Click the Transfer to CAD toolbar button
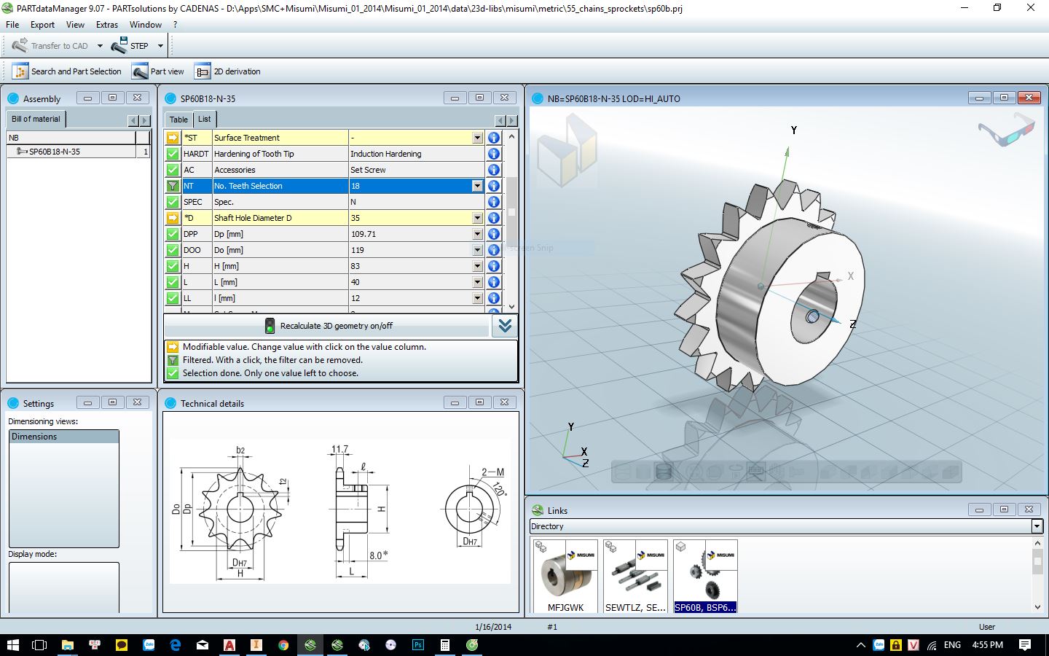Image resolution: width=1049 pixels, height=656 pixels. pyautogui.click(x=50, y=46)
